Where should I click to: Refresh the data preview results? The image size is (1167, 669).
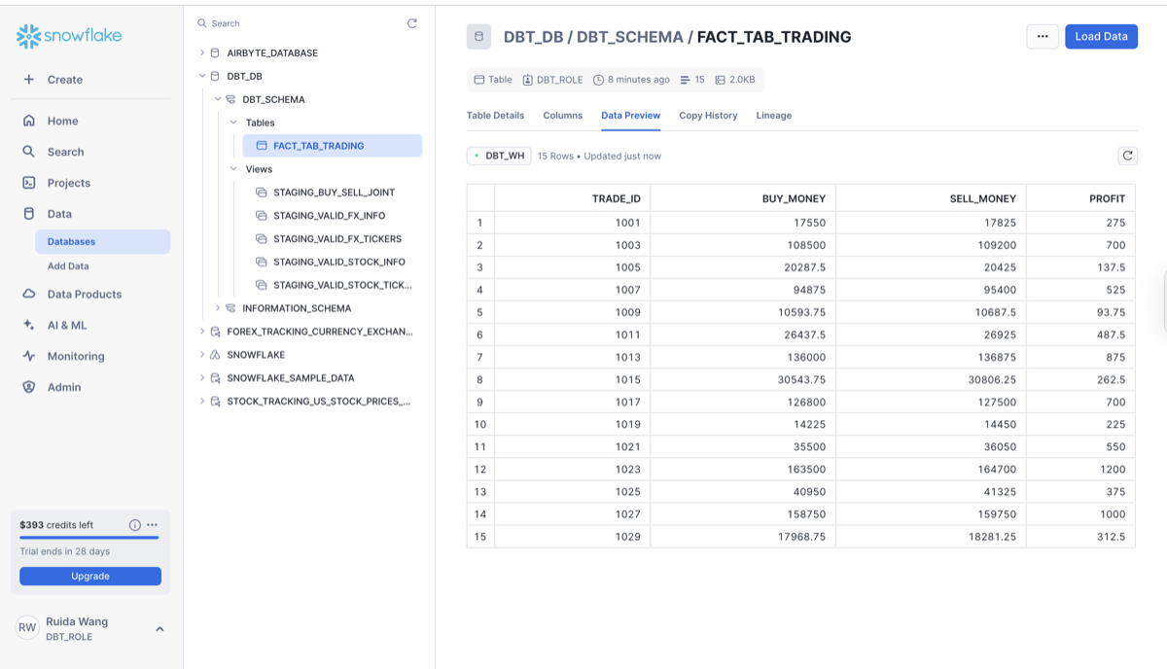(1127, 156)
